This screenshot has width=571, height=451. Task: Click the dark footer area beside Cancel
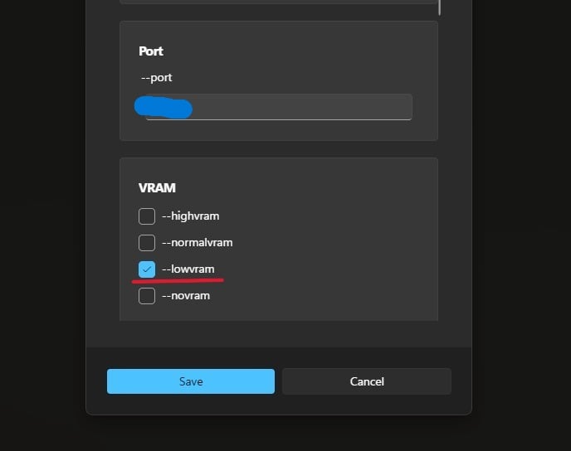pos(461,381)
